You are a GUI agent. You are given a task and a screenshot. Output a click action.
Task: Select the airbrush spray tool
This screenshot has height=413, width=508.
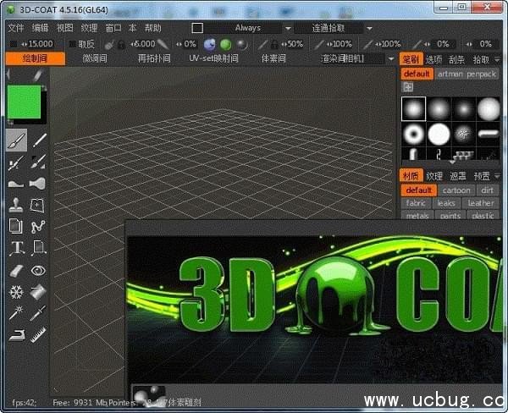pos(16,162)
